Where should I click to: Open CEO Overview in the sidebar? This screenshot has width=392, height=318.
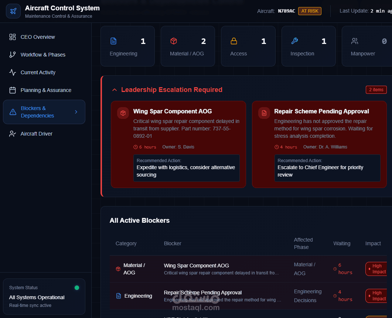[x=44, y=37]
